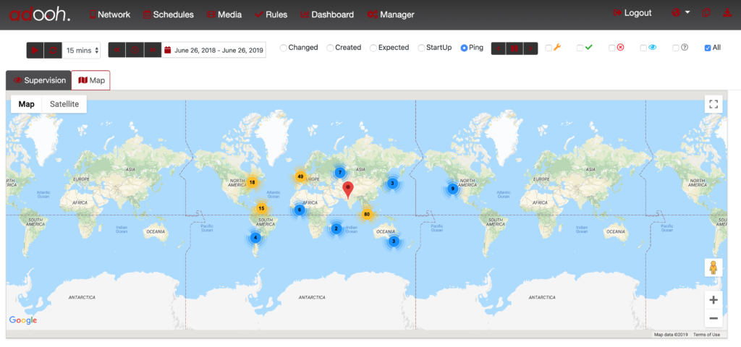Enable the wrench maintenance filter checkbox
The width and height of the screenshot is (741, 347).
(x=549, y=48)
